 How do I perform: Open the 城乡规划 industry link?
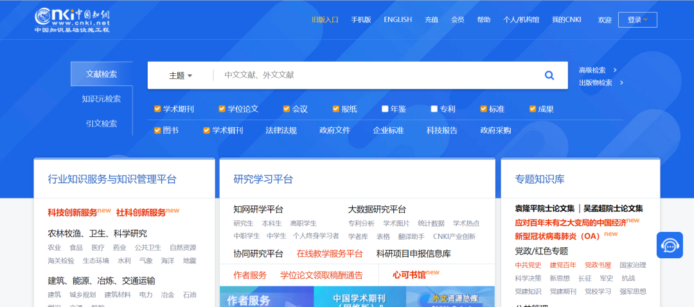(x=83, y=295)
